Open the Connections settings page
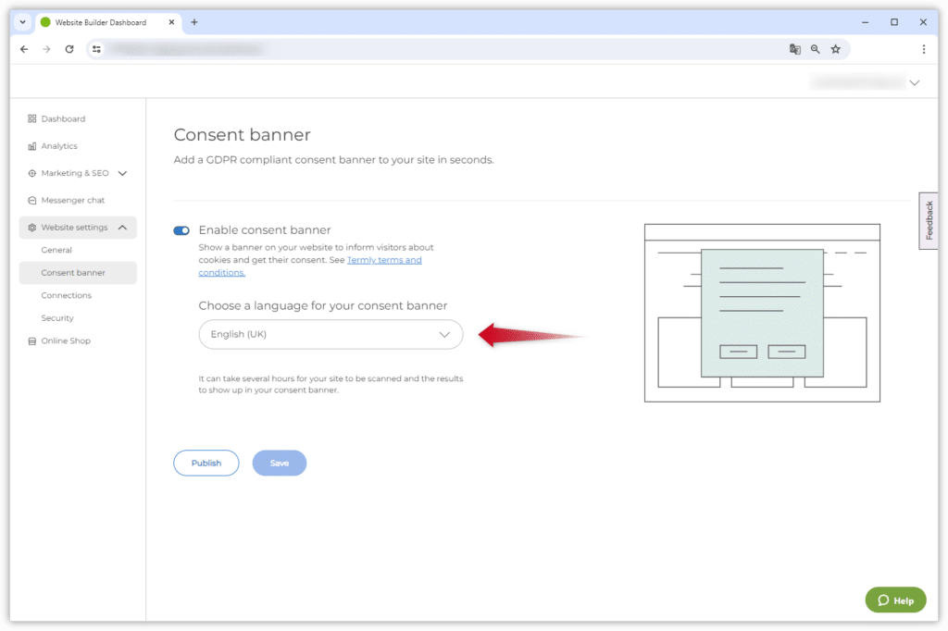 click(x=67, y=295)
